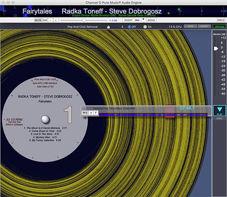
Task: Click the PLAY button
Action: pos(219,111)
